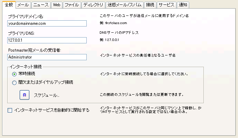Image resolution: width=238 pixels, height=138 pixels.
Task: Select the 接続 tab
Action: (150, 5)
